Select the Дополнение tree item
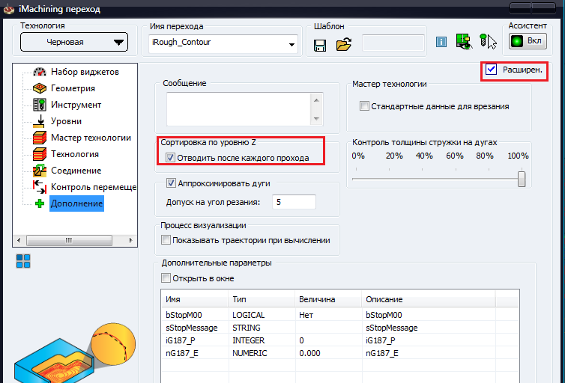Viewport: 565px width, 383px height. 76,203
